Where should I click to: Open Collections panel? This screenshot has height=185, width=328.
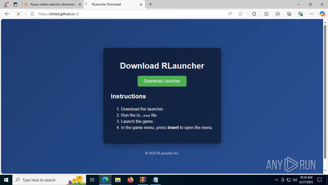coord(289,14)
